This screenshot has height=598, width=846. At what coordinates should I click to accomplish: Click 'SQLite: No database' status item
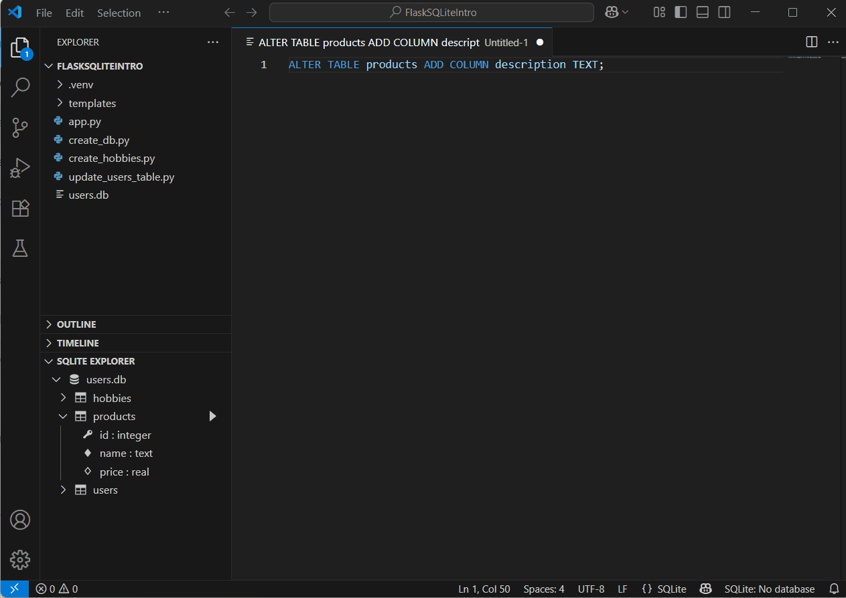pos(769,589)
